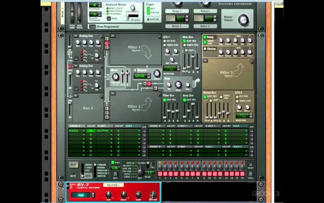Enable the Delay effect
324x203 pixels.
point(205,37)
